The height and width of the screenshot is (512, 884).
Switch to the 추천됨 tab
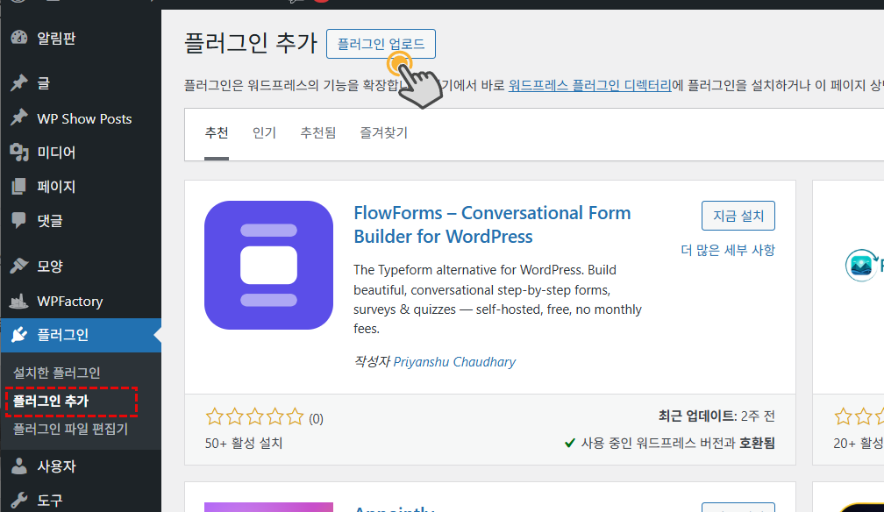[318, 133]
